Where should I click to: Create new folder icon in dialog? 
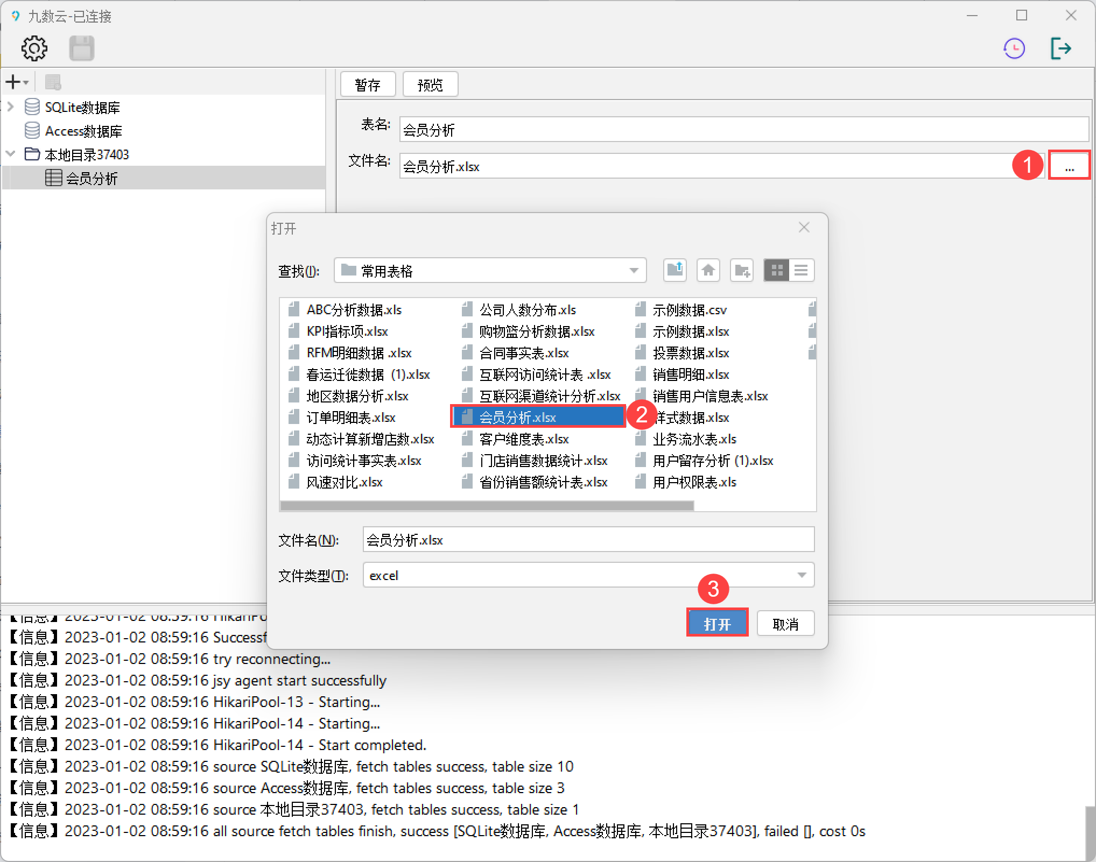[x=742, y=270]
